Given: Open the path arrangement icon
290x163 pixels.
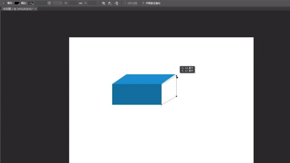Looking at the screenshot, I should [x=116, y=3].
